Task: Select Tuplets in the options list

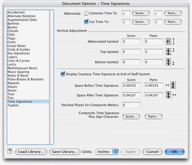Action: (13, 105)
